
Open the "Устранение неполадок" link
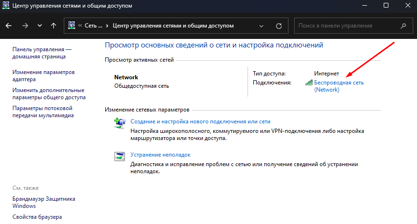160,155
